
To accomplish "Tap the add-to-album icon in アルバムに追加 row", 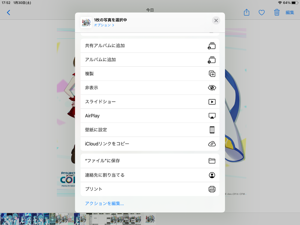I will click(x=211, y=60).
